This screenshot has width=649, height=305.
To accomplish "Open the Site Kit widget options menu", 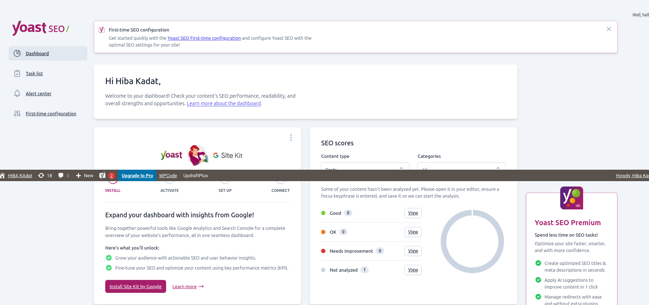I will (291, 137).
